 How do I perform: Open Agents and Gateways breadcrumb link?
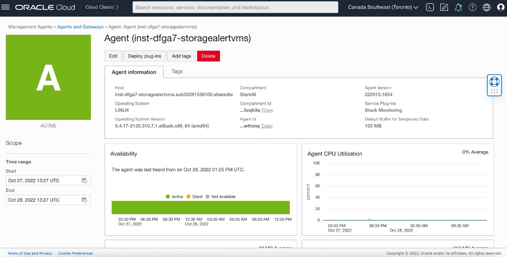[80, 27]
